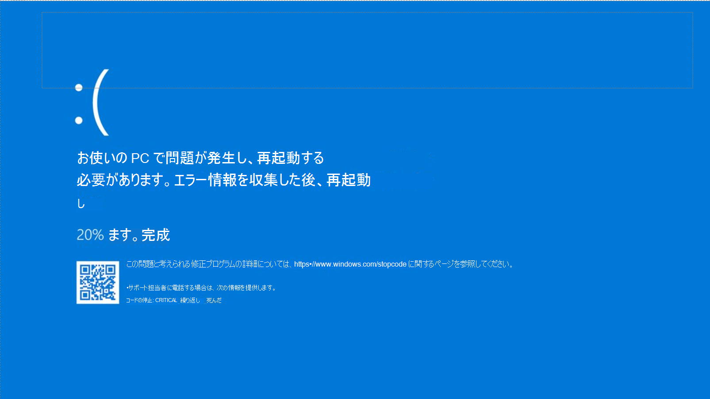Open the www.windows.com/stopcode link

[x=350, y=264]
